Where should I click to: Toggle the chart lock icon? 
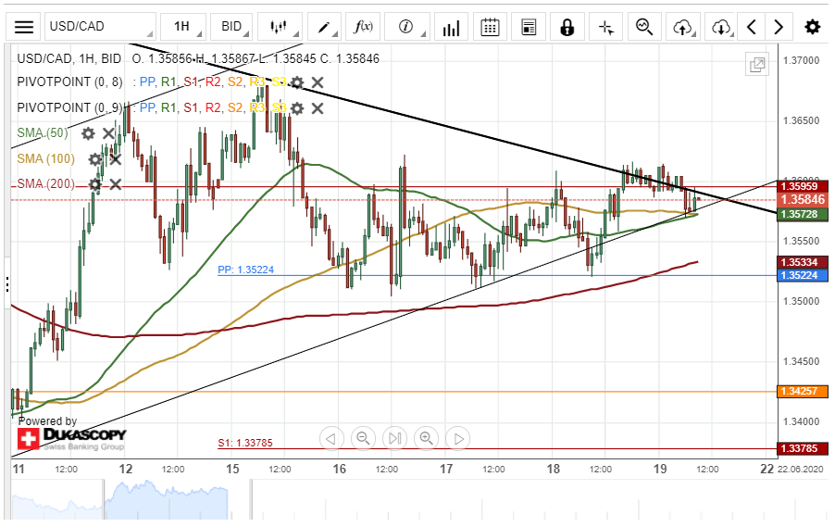pos(567,27)
